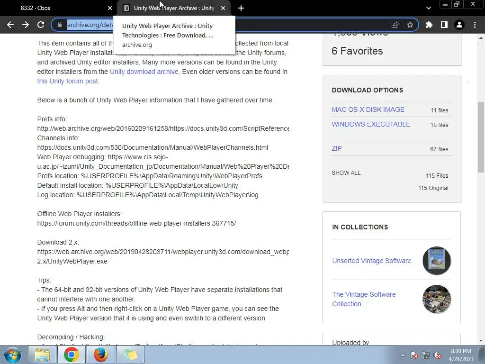Image resolution: width=485 pixels, height=364 pixels.
Task: Open the this Unity forum post link
Action: pyautogui.click(x=67, y=81)
